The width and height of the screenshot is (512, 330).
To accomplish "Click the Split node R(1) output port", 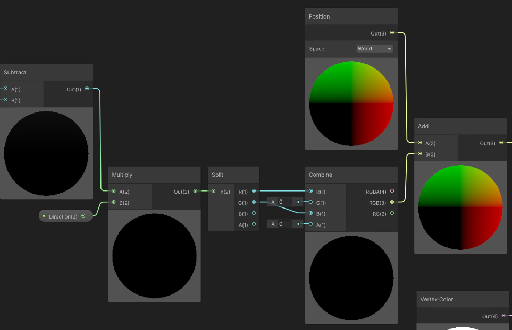I will [254, 191].
